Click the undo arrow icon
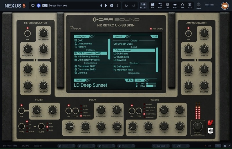The width and height of the screenshot is (232, 149). tap(126, 6)
